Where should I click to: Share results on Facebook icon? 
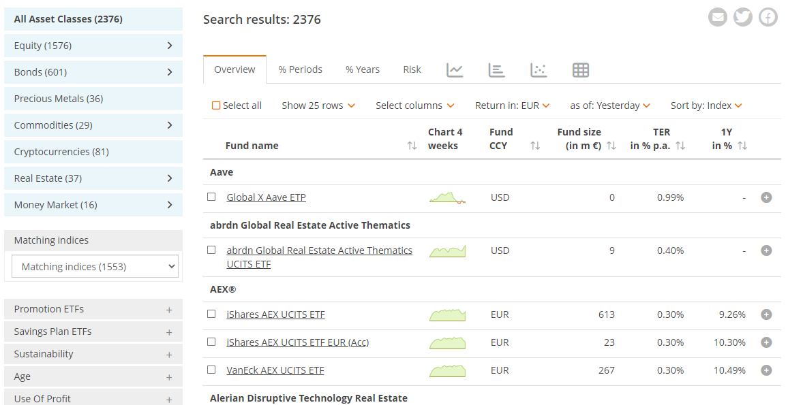(x=768, y=18)
